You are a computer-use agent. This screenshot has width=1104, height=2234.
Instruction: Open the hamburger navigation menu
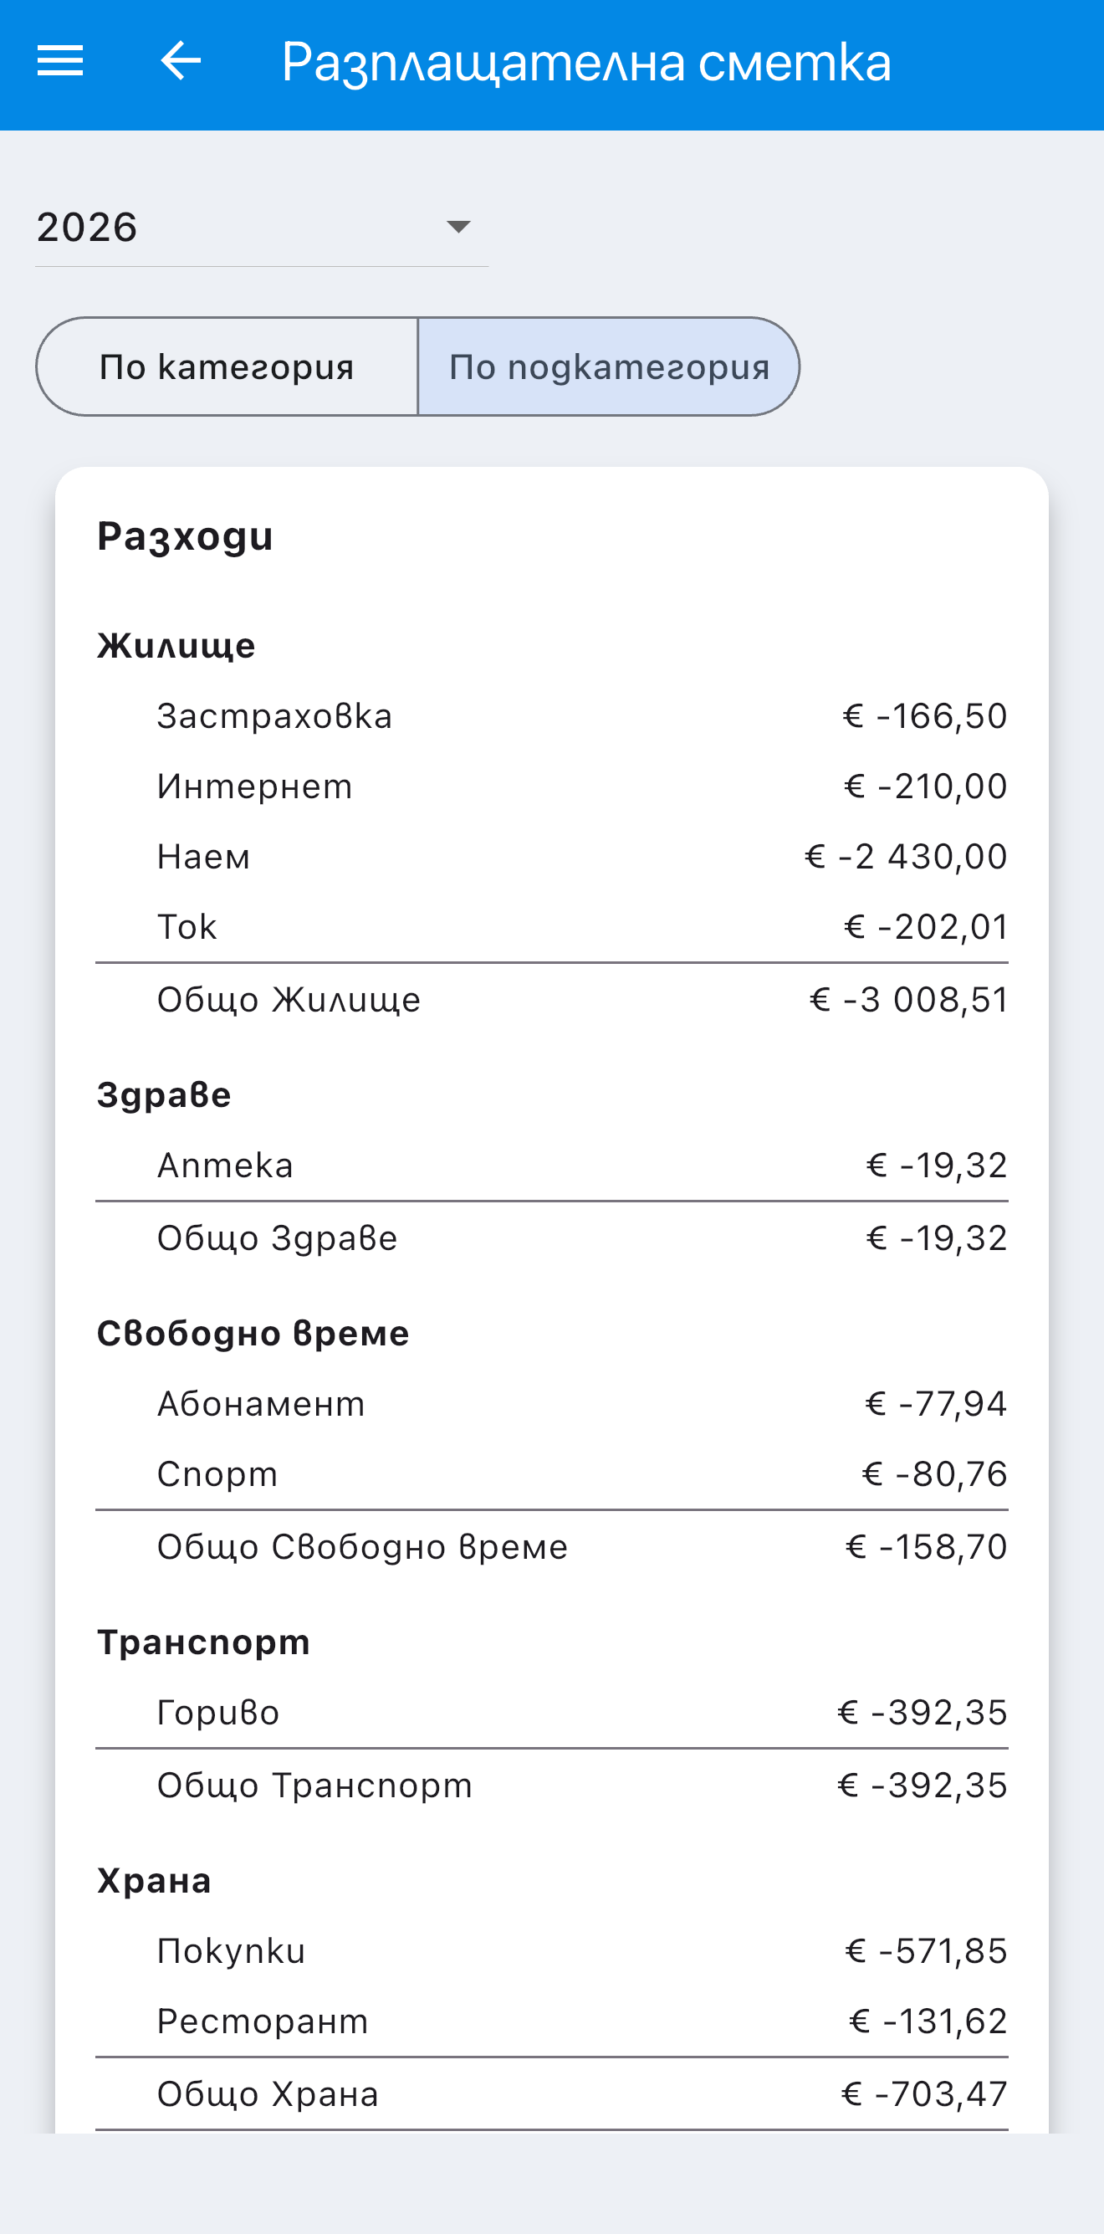(x=61, y=61)
